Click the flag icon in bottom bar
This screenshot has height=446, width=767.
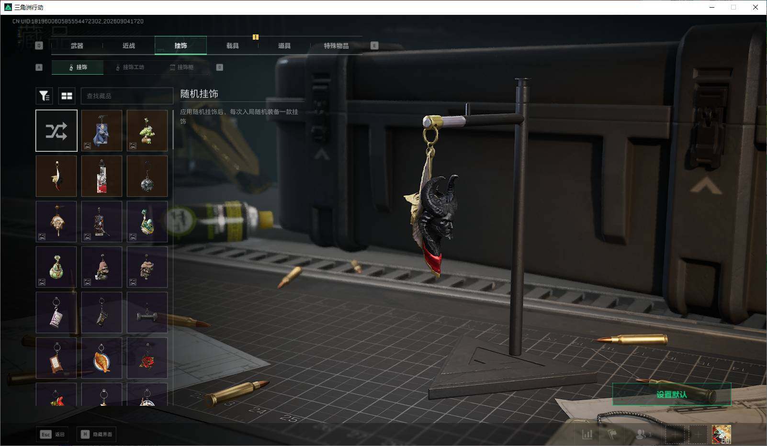click(612, 434)
